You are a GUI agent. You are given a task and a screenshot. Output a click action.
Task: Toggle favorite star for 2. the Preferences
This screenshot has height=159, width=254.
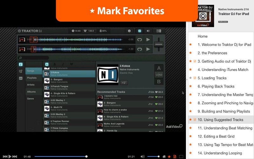pos(191,53)
